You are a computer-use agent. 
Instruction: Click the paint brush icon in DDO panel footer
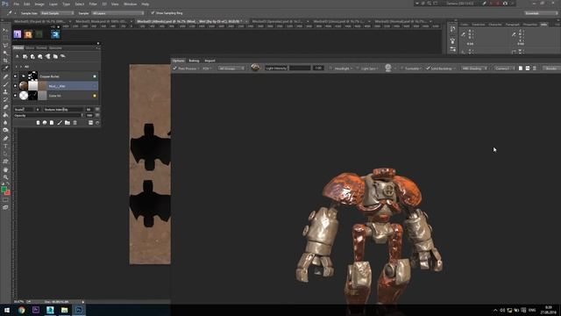(60, 123)
